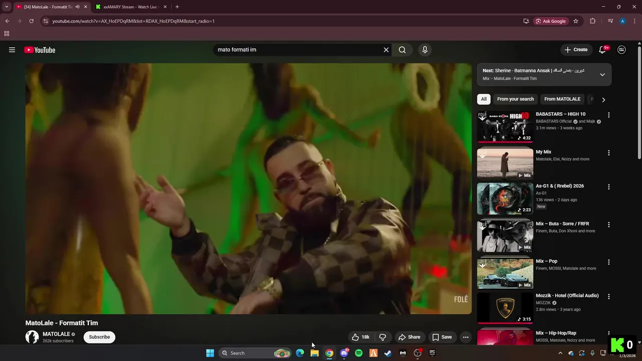Viewport: 642px width, 361px height.
Task: Open Chrome media controls icon
Action: pos(610,21)
